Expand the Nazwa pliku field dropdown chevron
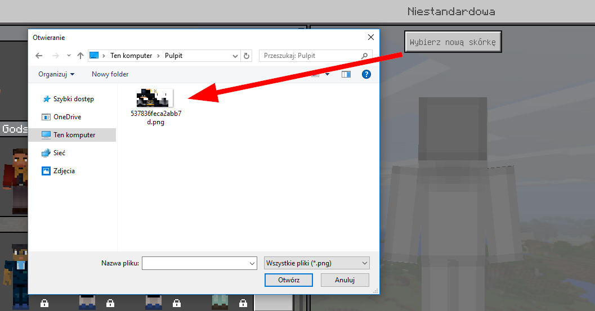595x311 pixels. tap(252, 263)
